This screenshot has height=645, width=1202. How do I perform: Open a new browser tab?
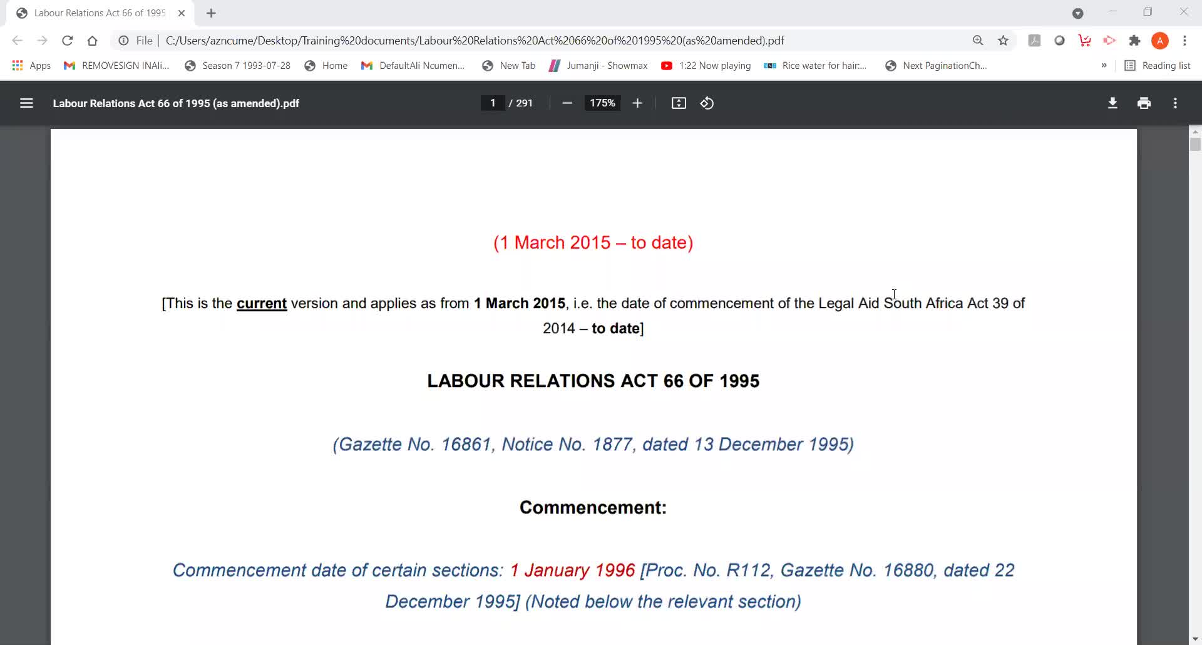click(211, 13)
